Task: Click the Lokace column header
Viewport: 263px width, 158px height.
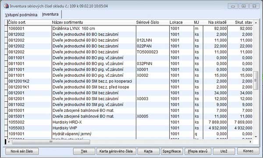Action: click(181, 22)
